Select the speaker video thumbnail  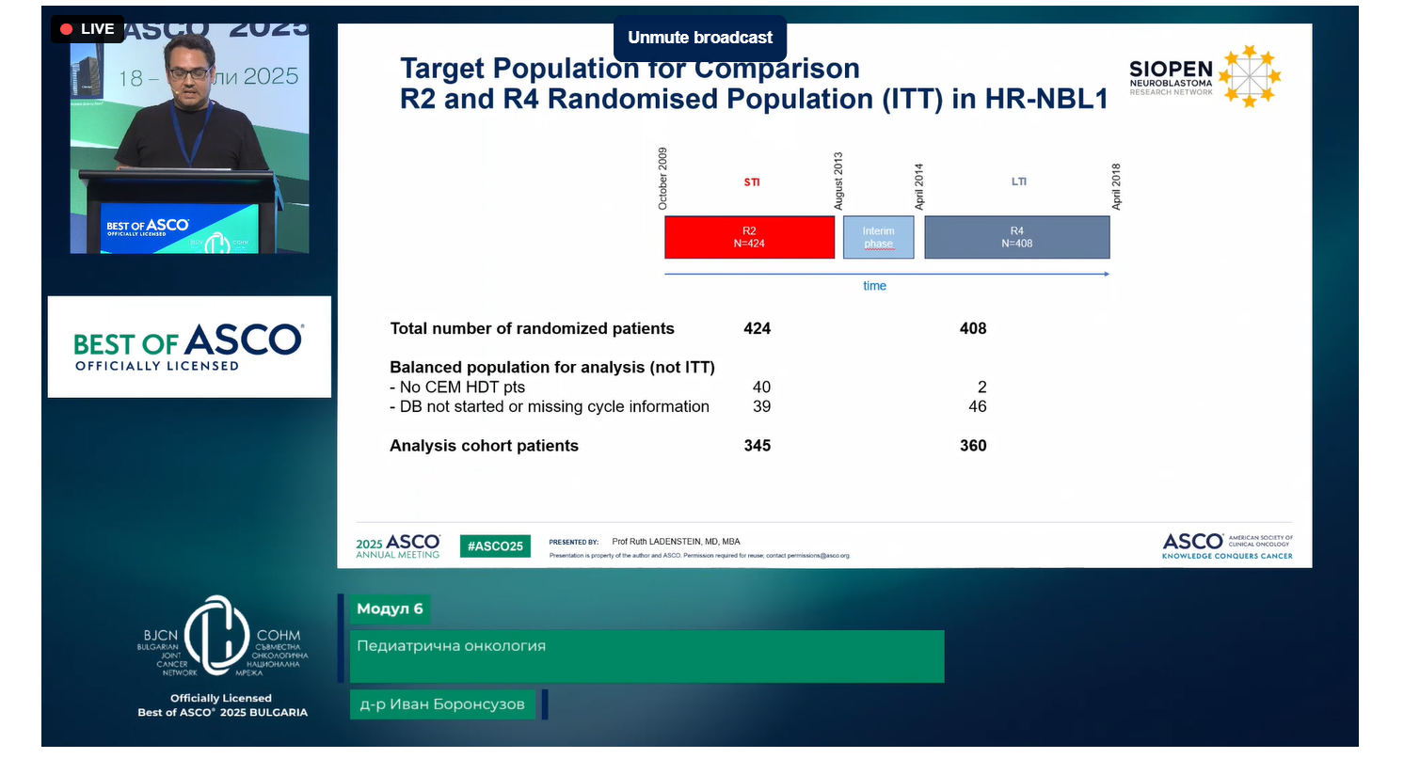click(x=189, y=141)
